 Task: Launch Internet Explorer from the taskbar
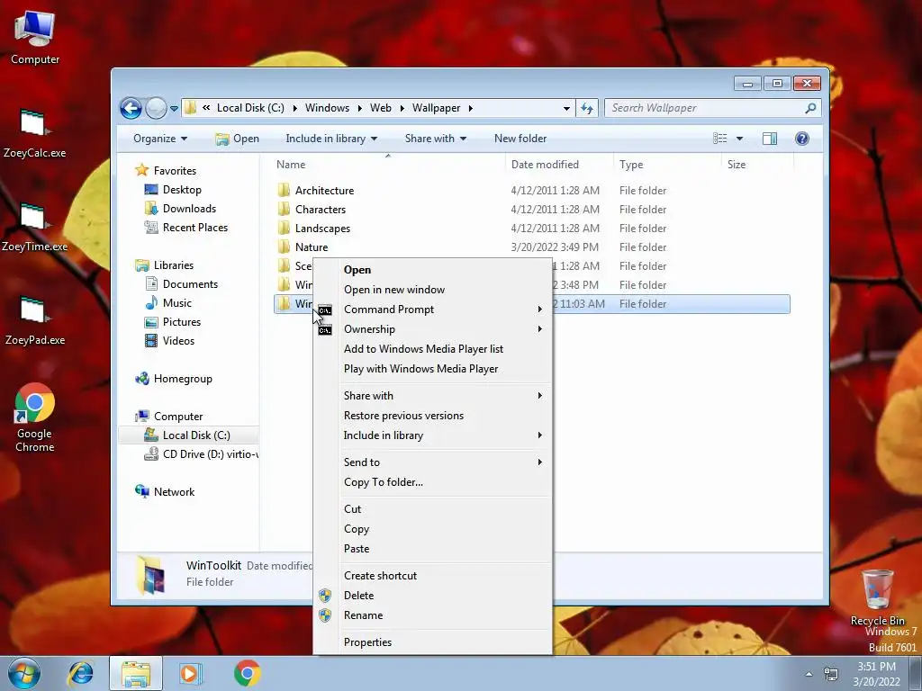point(80,673)
